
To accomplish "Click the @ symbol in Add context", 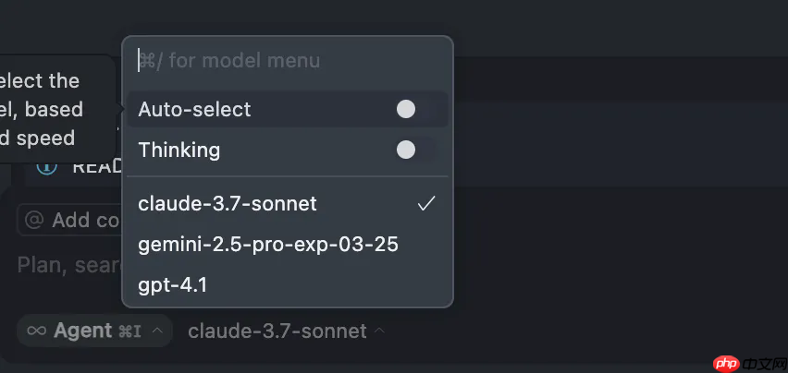I will [x=33, y=220].
